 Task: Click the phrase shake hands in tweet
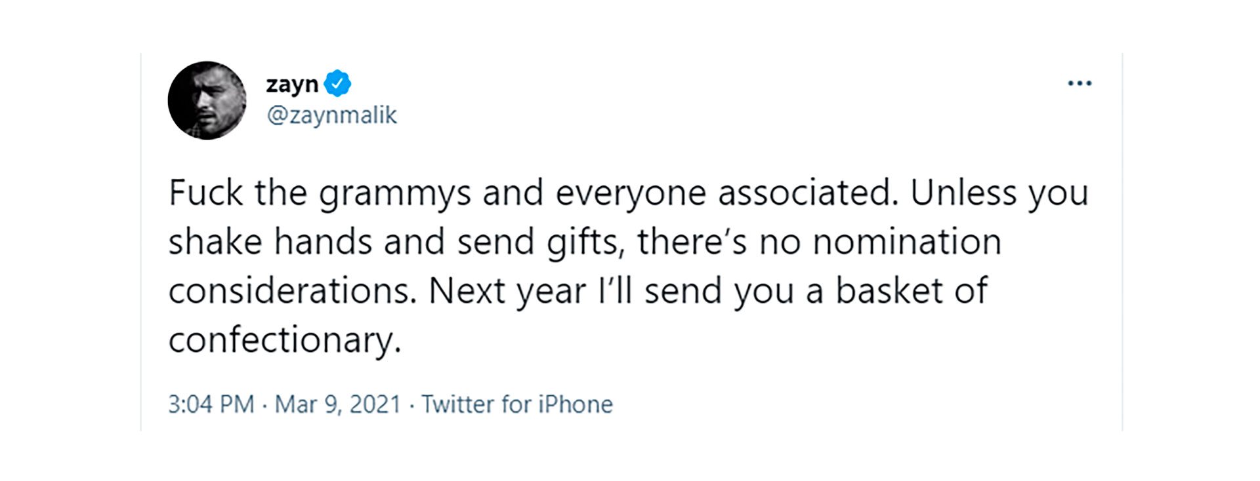click(270, 241)
